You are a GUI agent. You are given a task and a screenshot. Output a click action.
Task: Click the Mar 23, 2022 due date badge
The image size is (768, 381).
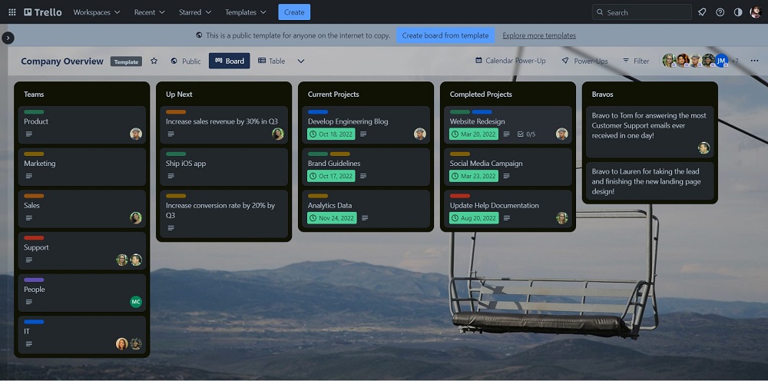(x=474, y=176)
